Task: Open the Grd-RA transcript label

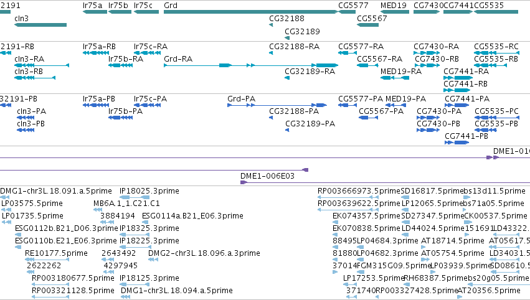Action: [178, 59]
